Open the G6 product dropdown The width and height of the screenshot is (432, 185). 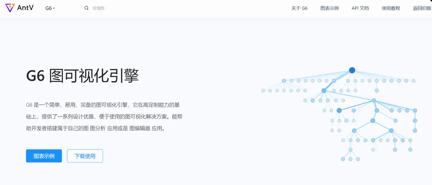pos(50,8)
